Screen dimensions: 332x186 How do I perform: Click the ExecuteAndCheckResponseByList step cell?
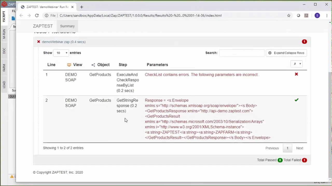pos(128,83)
